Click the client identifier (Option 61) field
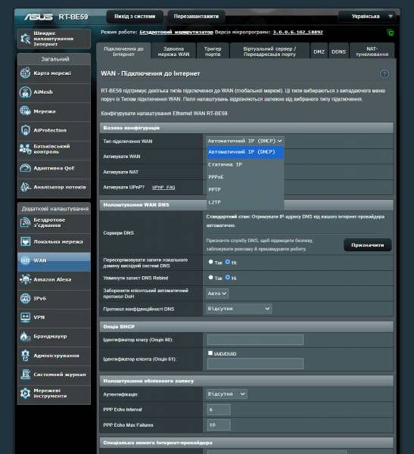The image size is (414, 454). pyautogui.click(x=255, y=363)
